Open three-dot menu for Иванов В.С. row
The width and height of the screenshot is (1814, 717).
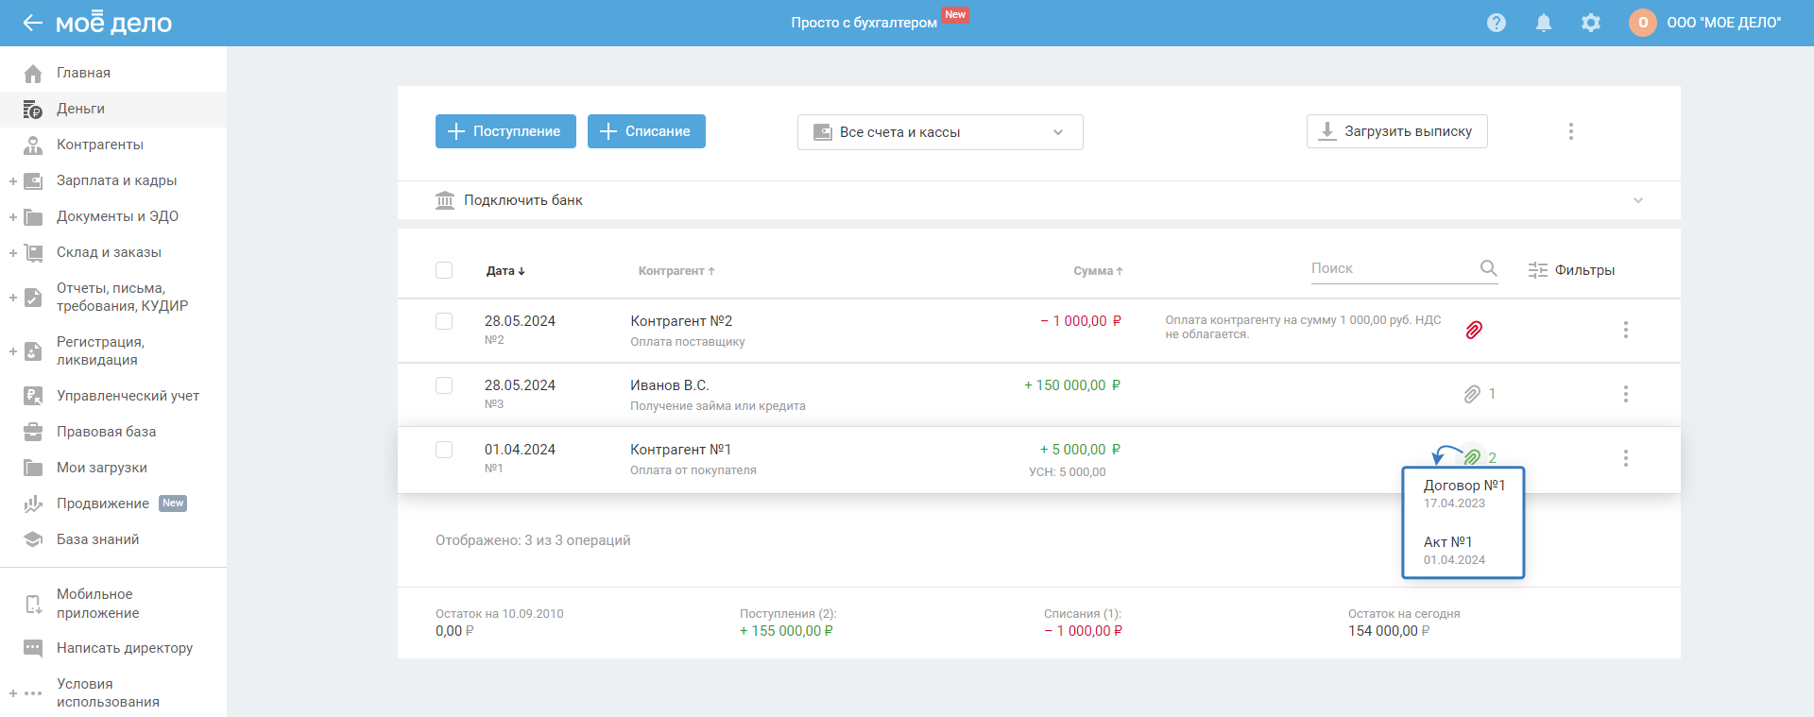[x=1626, y=394]
